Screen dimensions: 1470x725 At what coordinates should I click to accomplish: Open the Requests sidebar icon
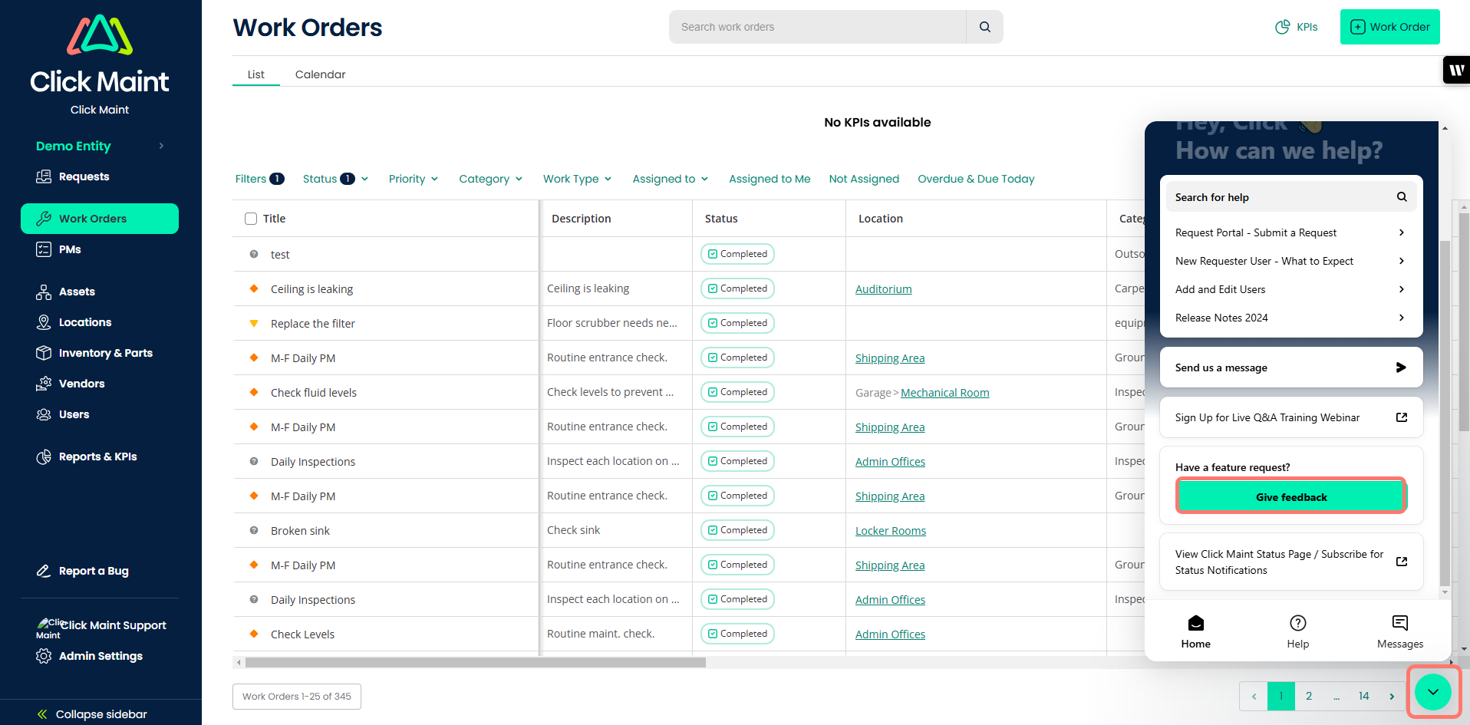(44, 176)
